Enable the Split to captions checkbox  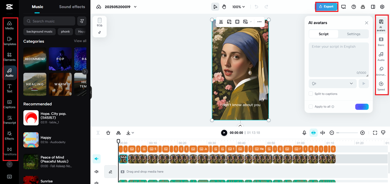pyautogui.click(x=311, y=94)
